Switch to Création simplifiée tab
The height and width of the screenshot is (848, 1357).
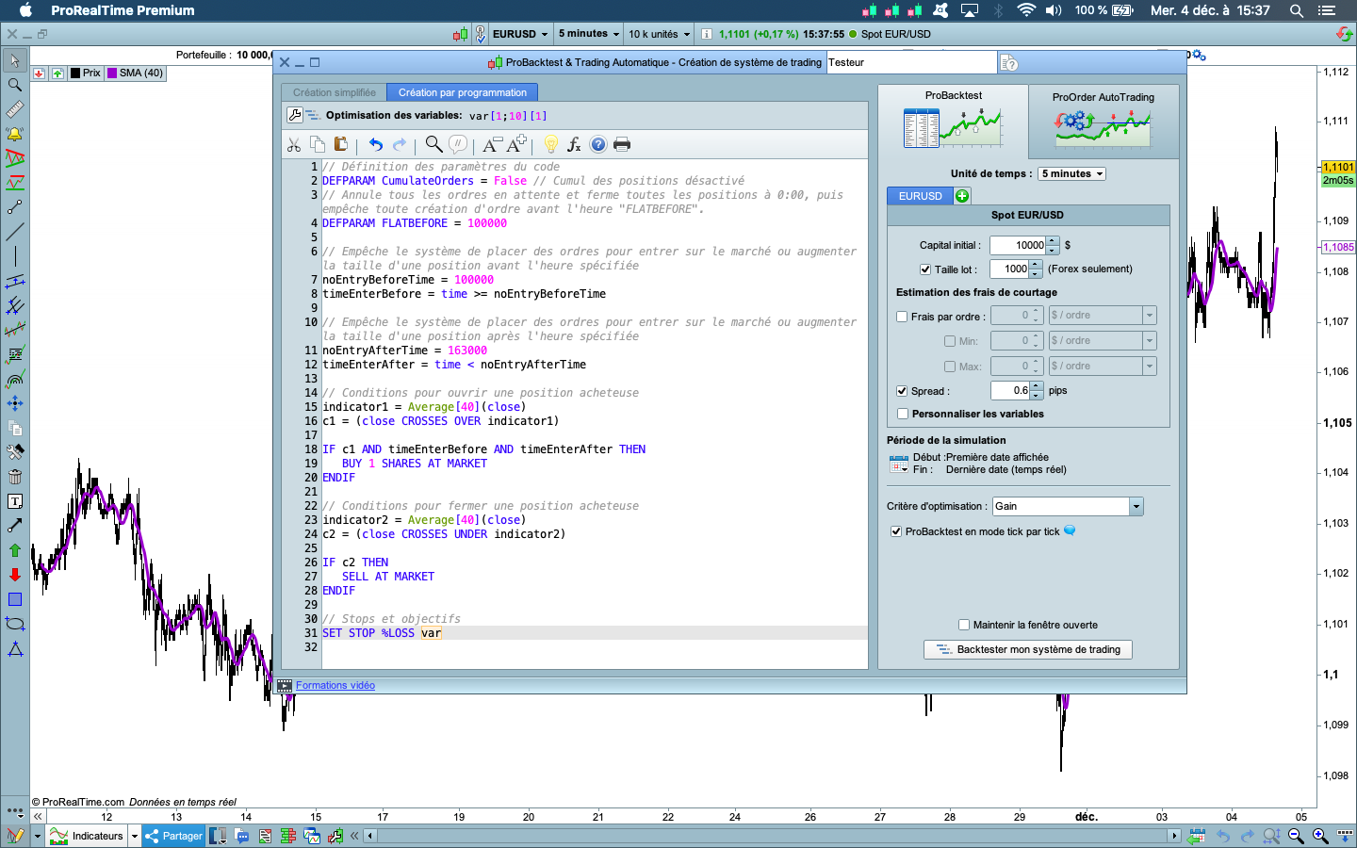334,92
